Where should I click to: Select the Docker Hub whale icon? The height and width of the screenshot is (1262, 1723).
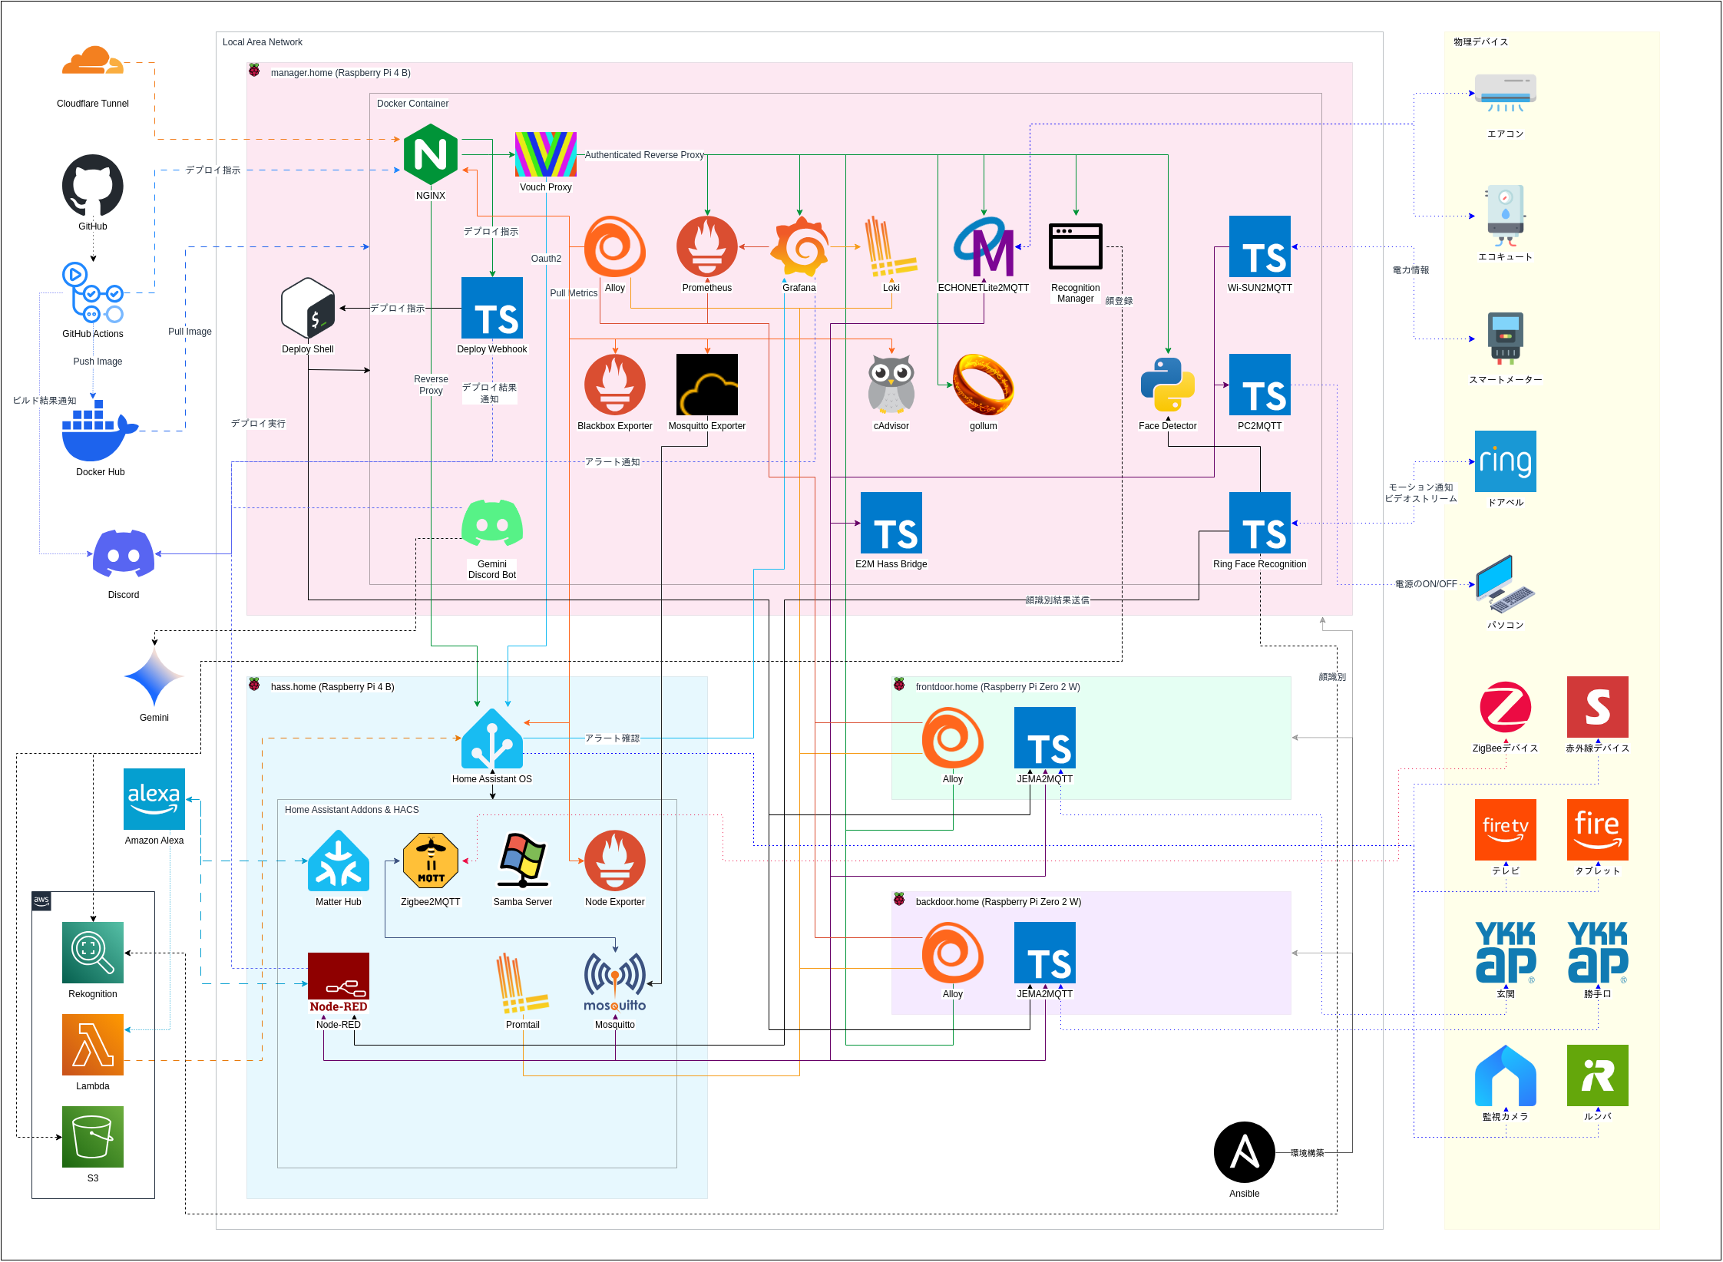pos(98,431)
